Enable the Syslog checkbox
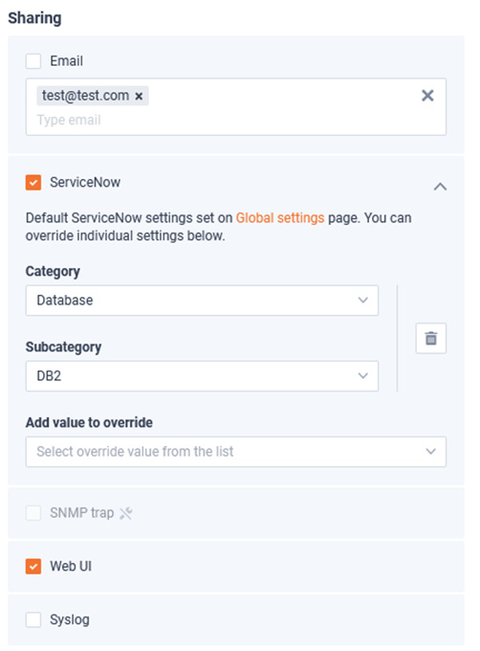 33,619
